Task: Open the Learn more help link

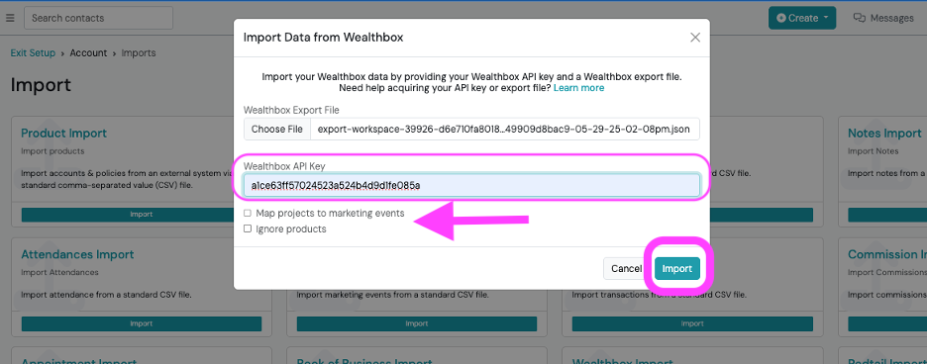Action: click(x=578, y=88)
